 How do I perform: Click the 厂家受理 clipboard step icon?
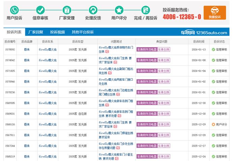[x=67, y=10]
